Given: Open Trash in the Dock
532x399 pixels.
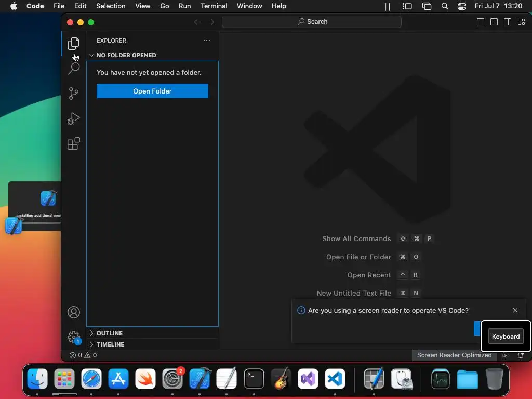Looking at the screenshot, I should (x=495, y=379).
